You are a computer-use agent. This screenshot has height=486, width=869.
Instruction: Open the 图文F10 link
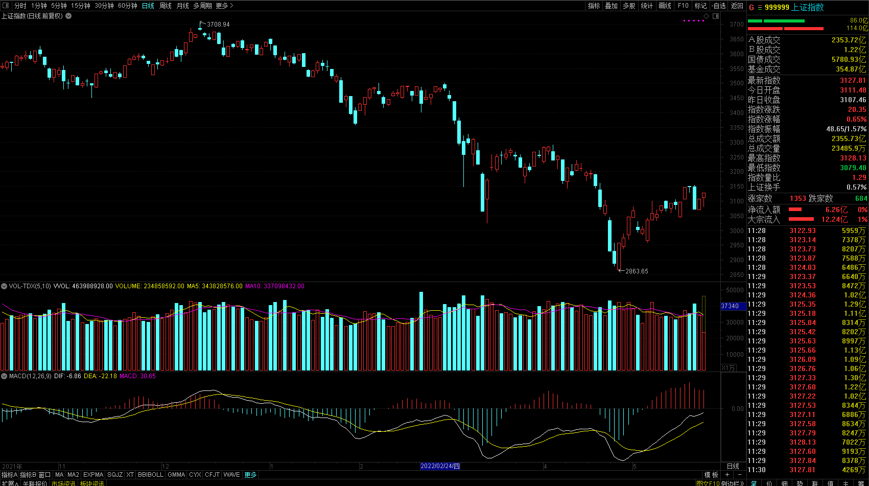click(708, 483)
